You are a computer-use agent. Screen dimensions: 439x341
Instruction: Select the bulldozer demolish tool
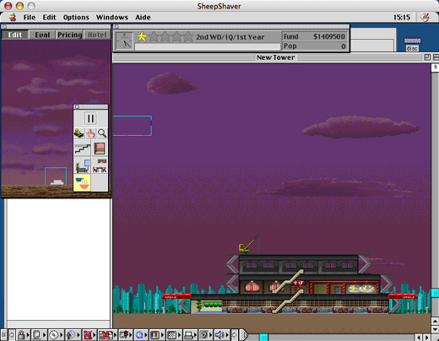click(x=79, y=133)
